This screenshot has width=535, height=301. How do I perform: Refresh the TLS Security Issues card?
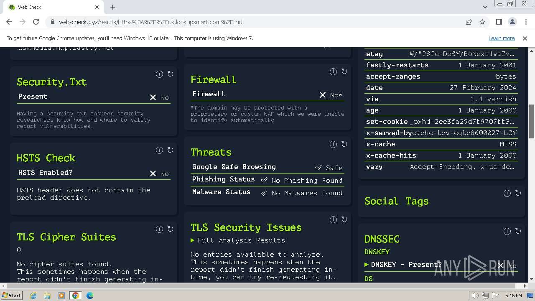(344, 219)
